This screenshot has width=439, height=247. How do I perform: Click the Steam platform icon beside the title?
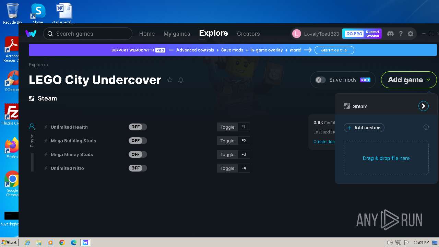tap(32, 98)
